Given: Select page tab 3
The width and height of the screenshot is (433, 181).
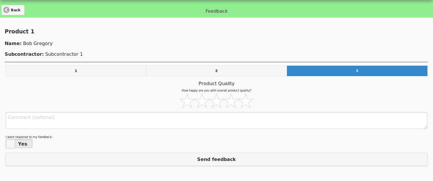Looking at the screenshot, I should coord(357,71).
